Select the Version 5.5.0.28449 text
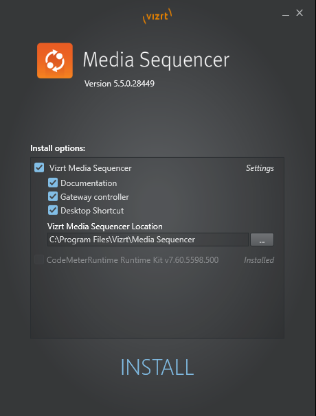This screenshot has width=316, height=416. [x=120, y=84]
